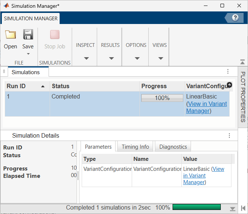This screenshot has width=248, height=214.
Task: Click the 100% progress bar in run 1
Action: point(162,98)
